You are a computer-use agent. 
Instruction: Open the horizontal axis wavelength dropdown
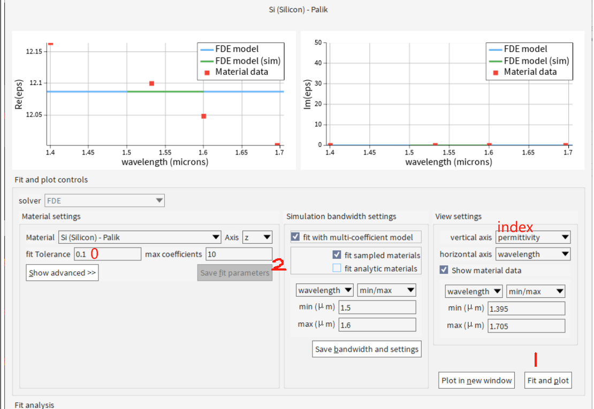(x=533, y=254)
